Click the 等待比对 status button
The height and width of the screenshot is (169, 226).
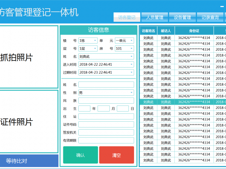coord(29,161)
